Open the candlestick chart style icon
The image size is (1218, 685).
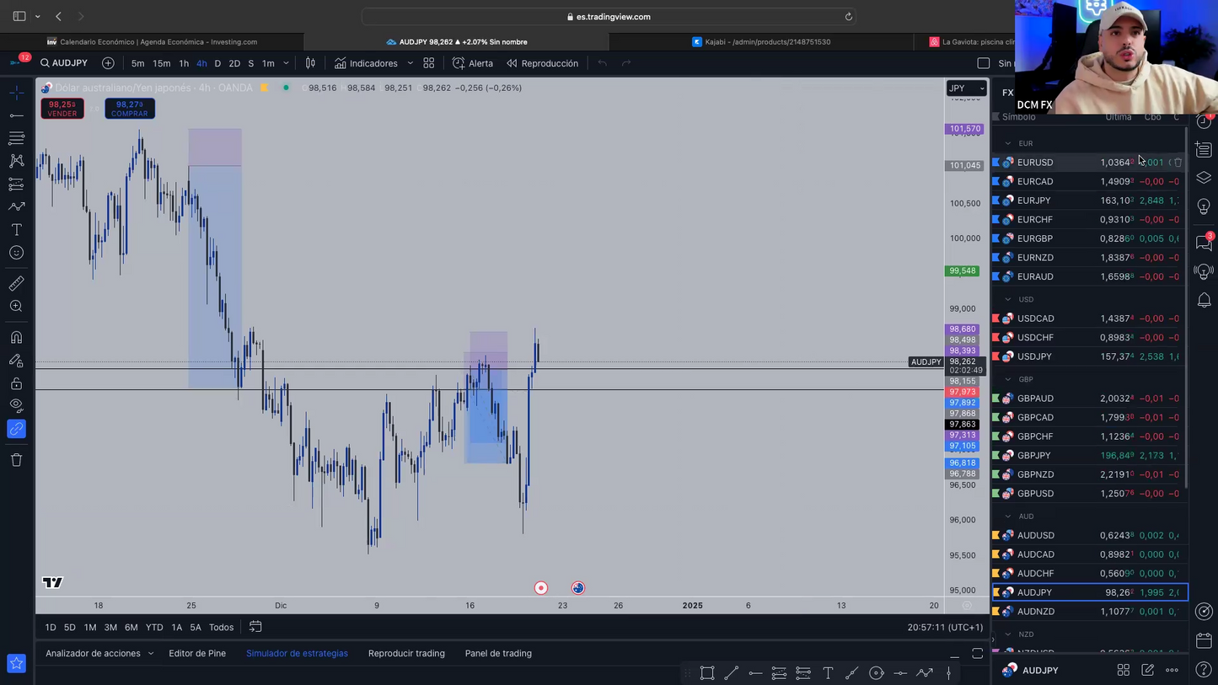click(310, 63)
